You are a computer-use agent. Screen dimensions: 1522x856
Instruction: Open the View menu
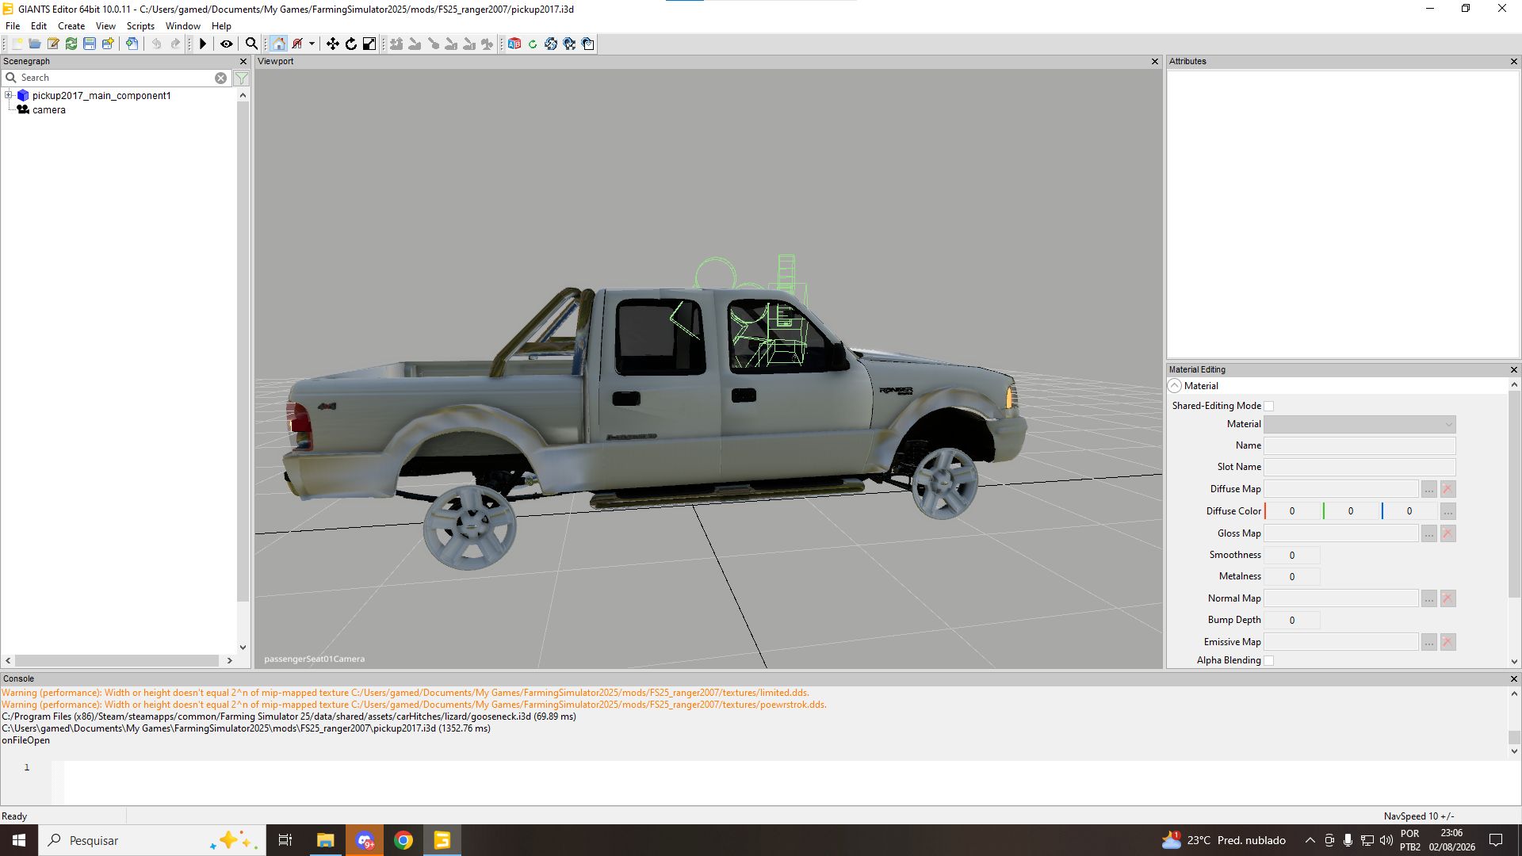pos(105,26)
